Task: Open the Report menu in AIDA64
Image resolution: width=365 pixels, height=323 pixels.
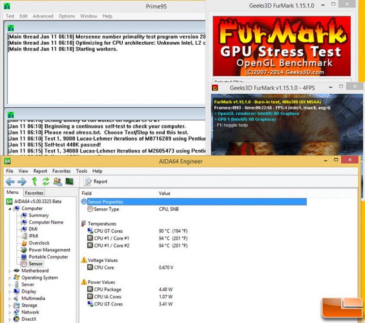Action: pyautogui.click(x=40, y=171)
